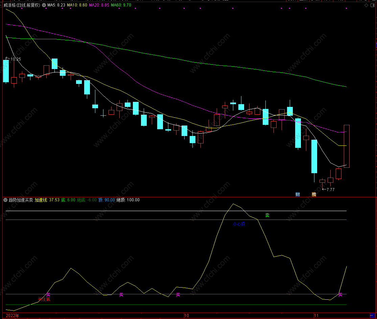This screenshot has height=319, width=377.
Task: Select the MA5: 8.23 label
Action: click(x=56, y=5)
